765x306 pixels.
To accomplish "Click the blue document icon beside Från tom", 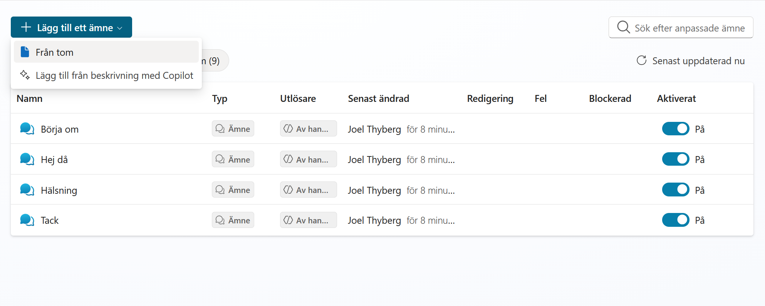I will click(x=25, y=52).
